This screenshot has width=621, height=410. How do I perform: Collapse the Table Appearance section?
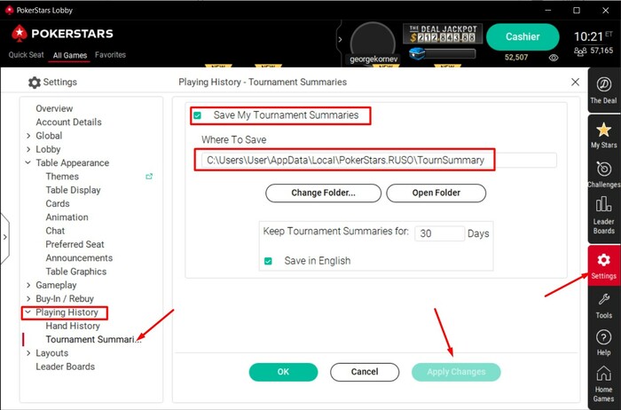[28, 162]
